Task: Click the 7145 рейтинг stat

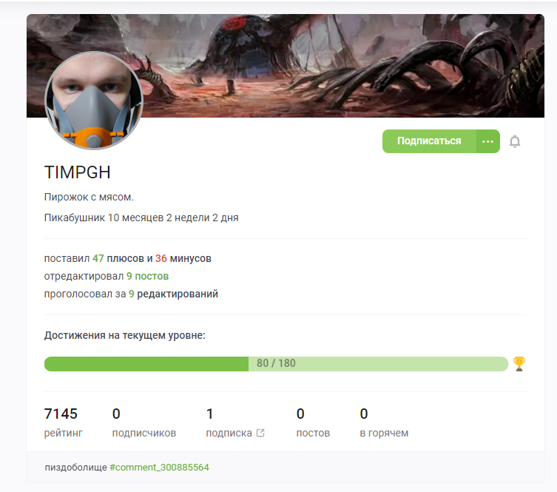Action: click(x=63, y=422)
